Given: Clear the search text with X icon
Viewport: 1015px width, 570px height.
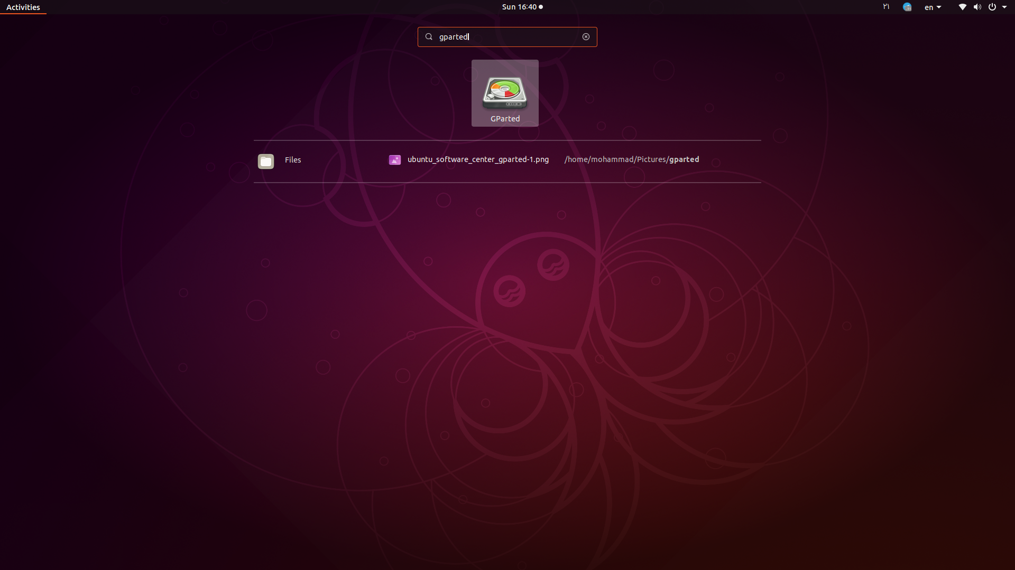Looking at the screenshot, I should (x=586, y=37).
